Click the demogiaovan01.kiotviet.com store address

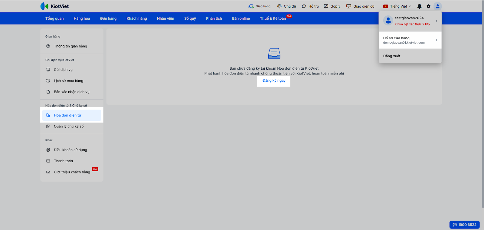404,43
